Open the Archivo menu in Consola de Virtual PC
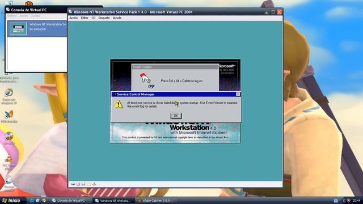 coord(11,16)
